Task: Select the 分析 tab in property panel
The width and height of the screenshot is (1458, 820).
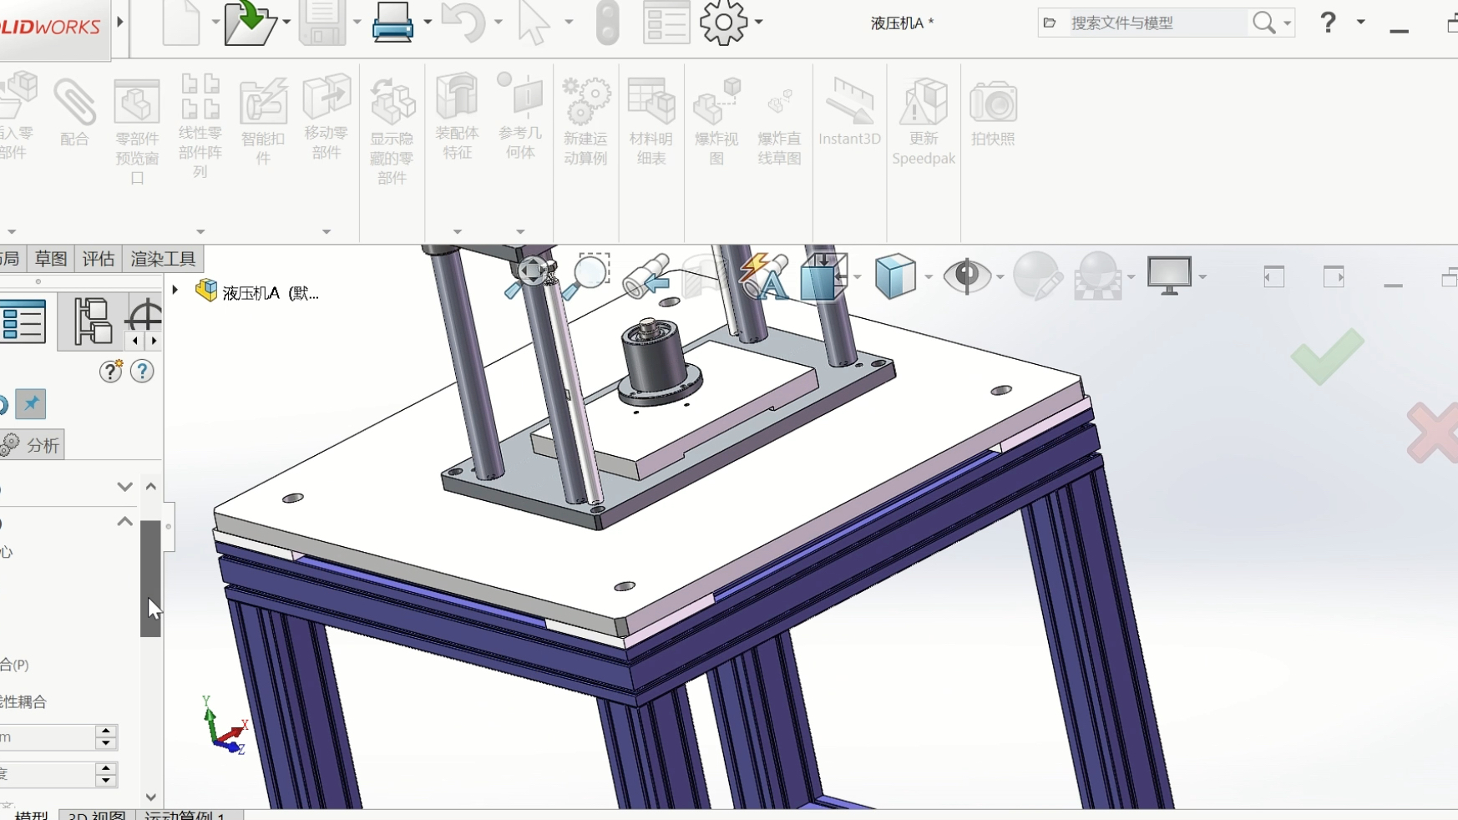Action: tap(31, 445)
